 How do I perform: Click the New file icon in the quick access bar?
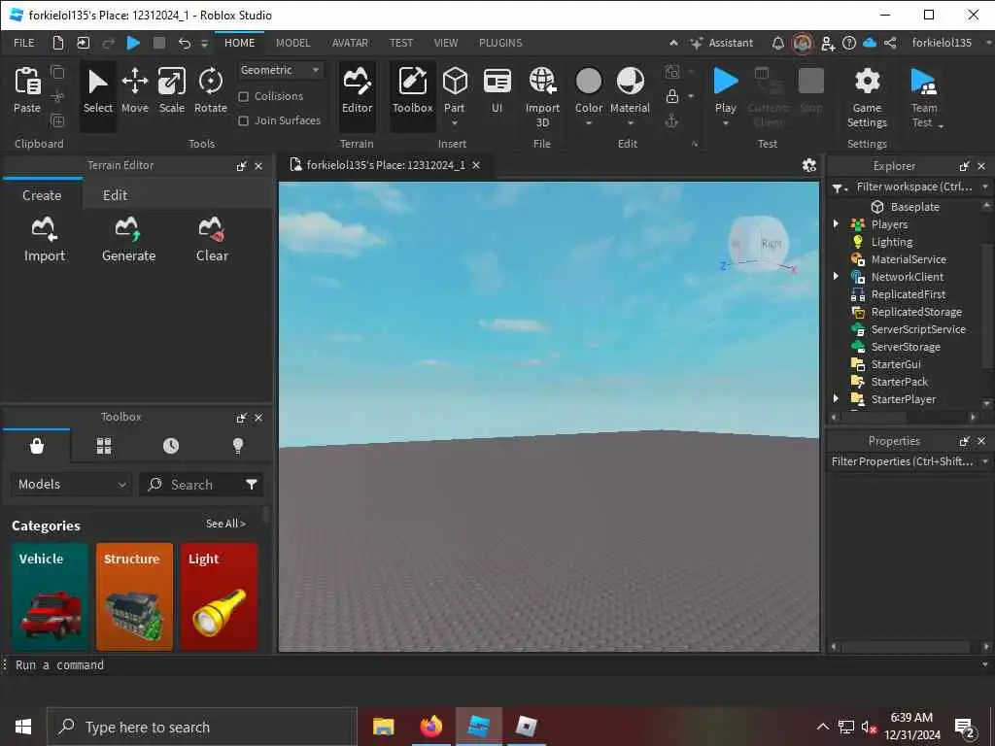click(58, 43)
